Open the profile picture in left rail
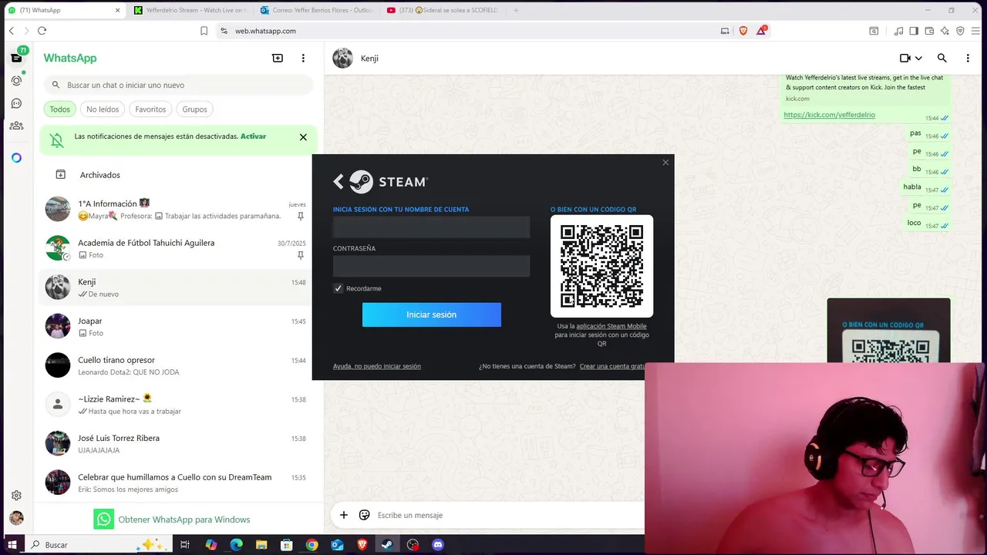987x555 pixels. tap(16, 518)
